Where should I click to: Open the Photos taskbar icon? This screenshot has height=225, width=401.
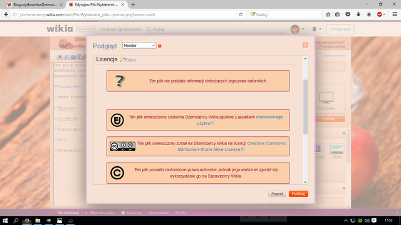[60, 221]
